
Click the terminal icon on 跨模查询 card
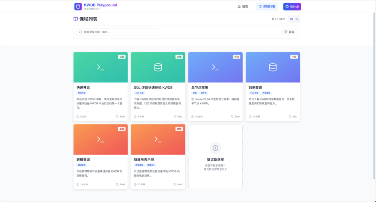pos(101,139)
